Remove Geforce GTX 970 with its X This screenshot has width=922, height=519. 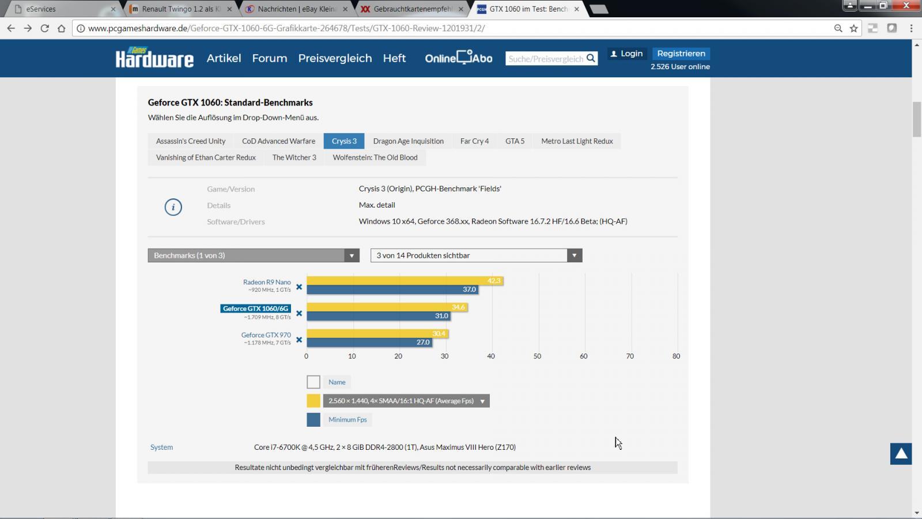(299, 340)
